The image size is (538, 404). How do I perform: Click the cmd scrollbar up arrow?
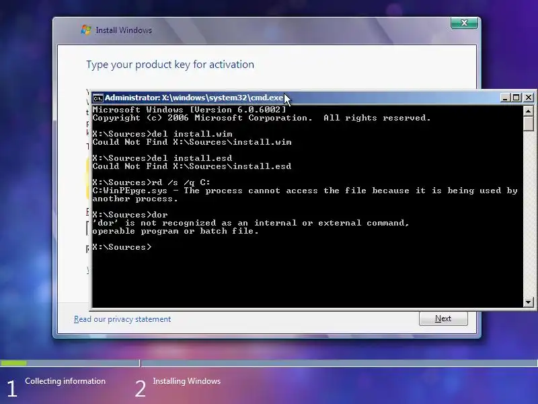528,111
